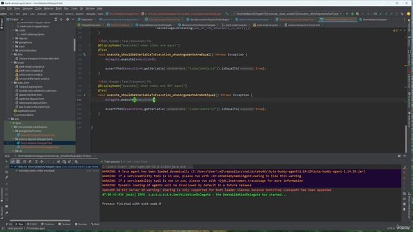Toggle Show Passed tests in Run panel
The height and width of the screenshot is (232, 413).
click(12, 162)
